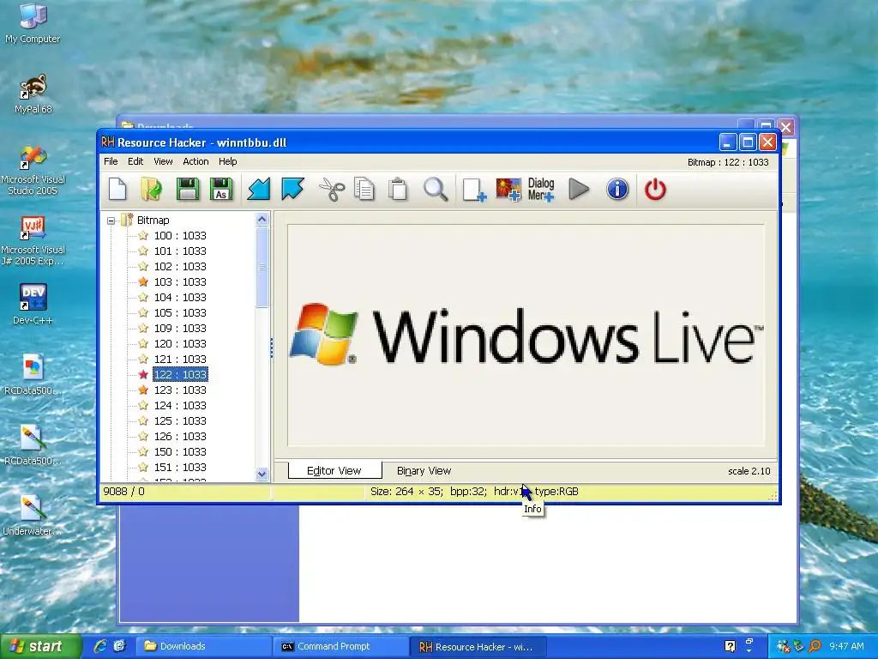Viewport: 878px width, 659px height.
Task: Collapse the Bitmap tree node
Action: (x=111, y=221)
